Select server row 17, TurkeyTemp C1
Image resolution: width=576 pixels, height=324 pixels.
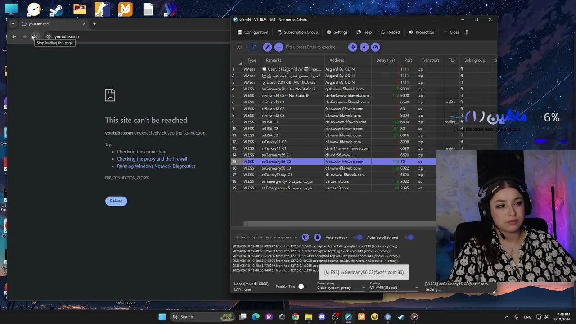[x=333, y=175]
